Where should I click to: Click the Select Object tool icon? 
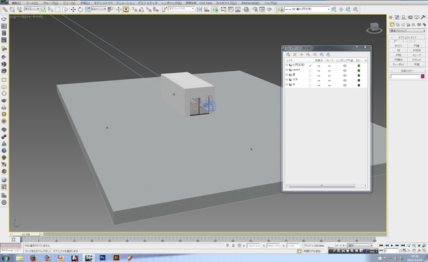click(x=43, y=10)
